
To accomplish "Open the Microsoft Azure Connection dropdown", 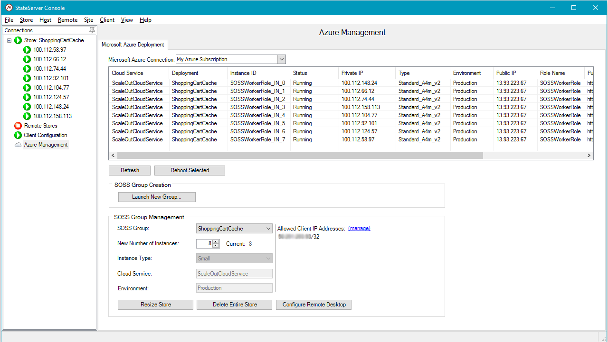I will (282, 59).
